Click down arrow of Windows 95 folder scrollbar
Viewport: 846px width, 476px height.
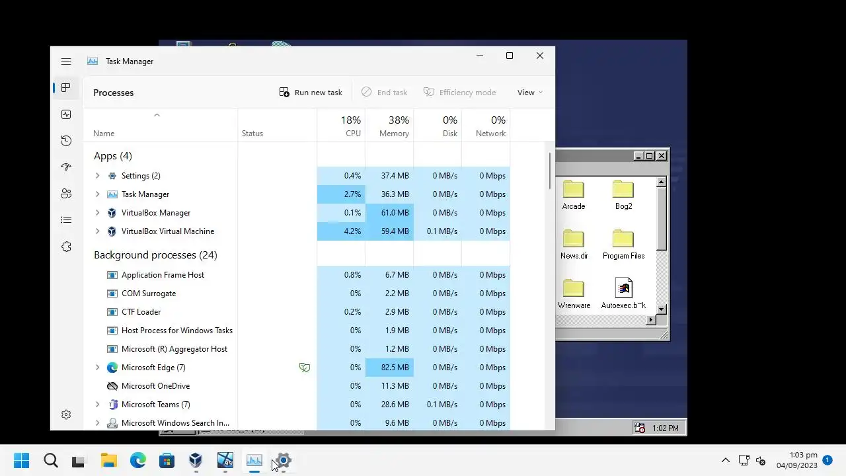(662, 309)
